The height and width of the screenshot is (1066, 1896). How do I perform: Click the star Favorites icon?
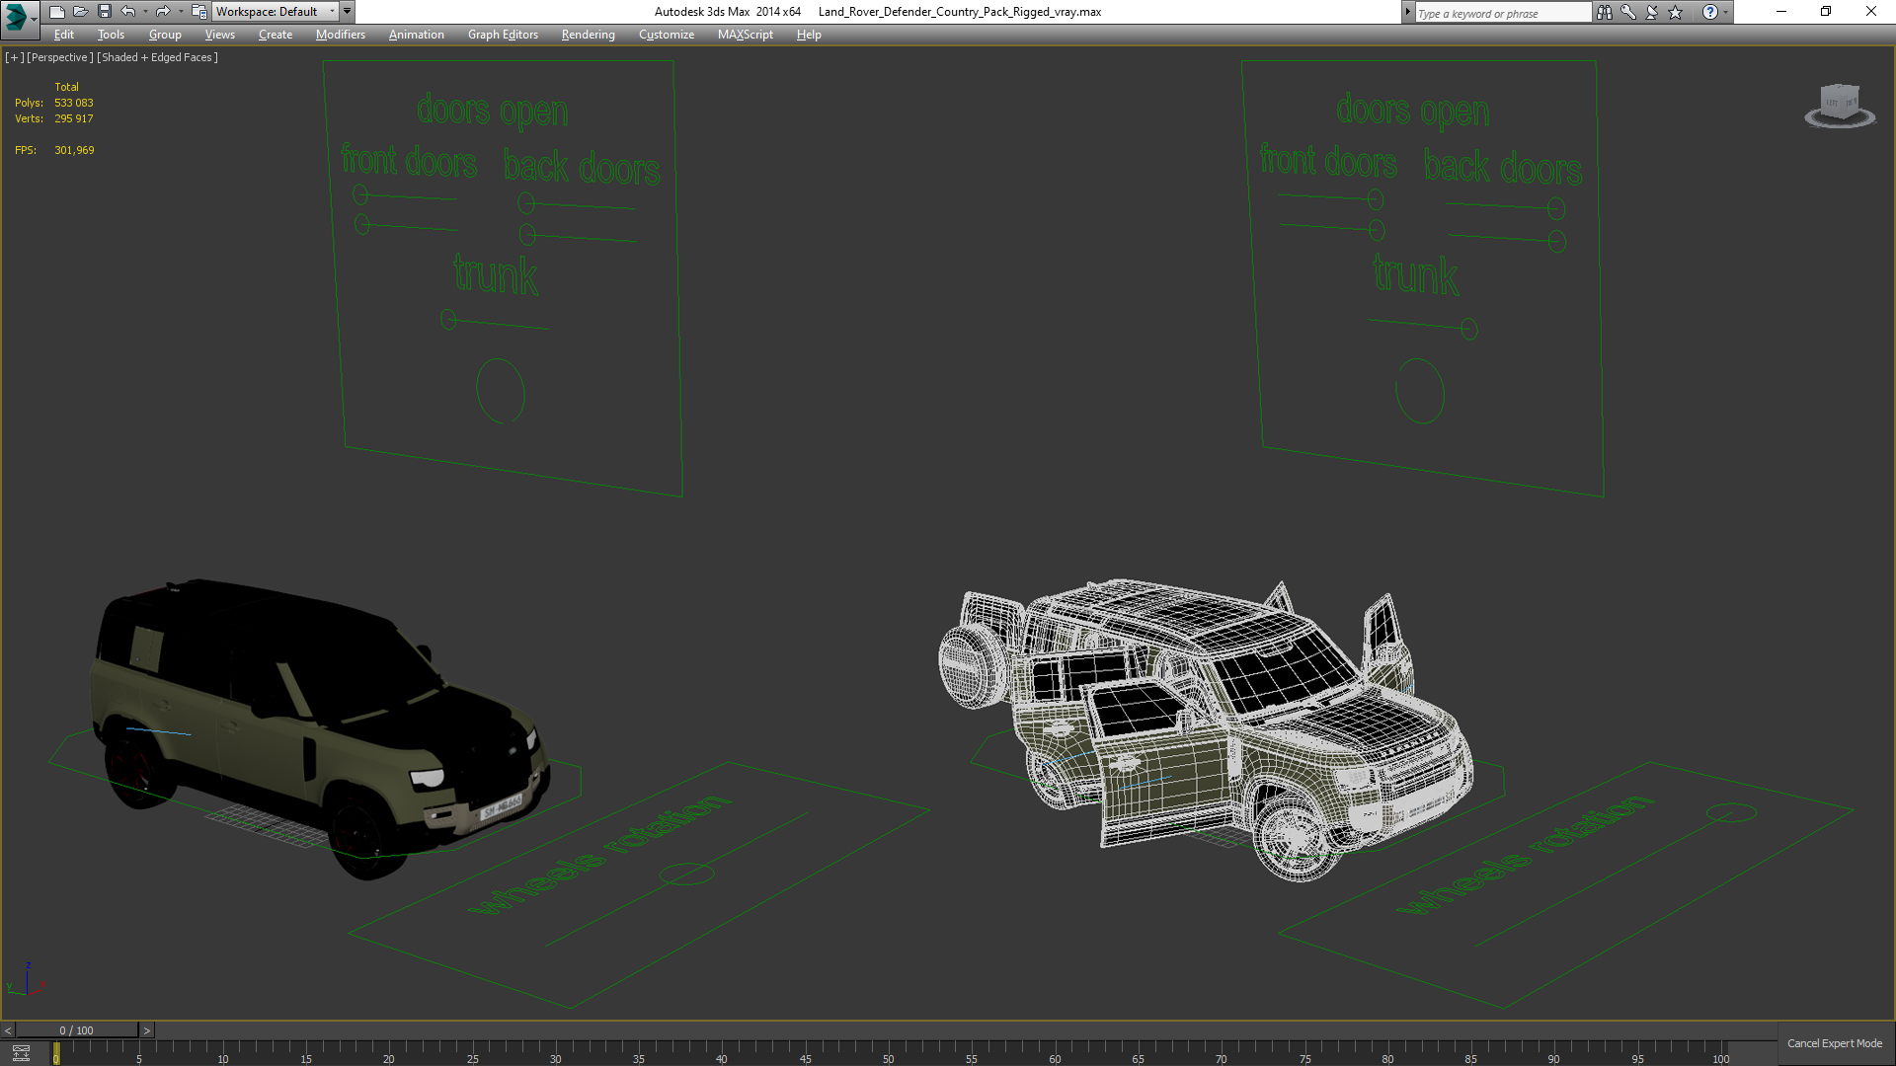(1676, 12)
